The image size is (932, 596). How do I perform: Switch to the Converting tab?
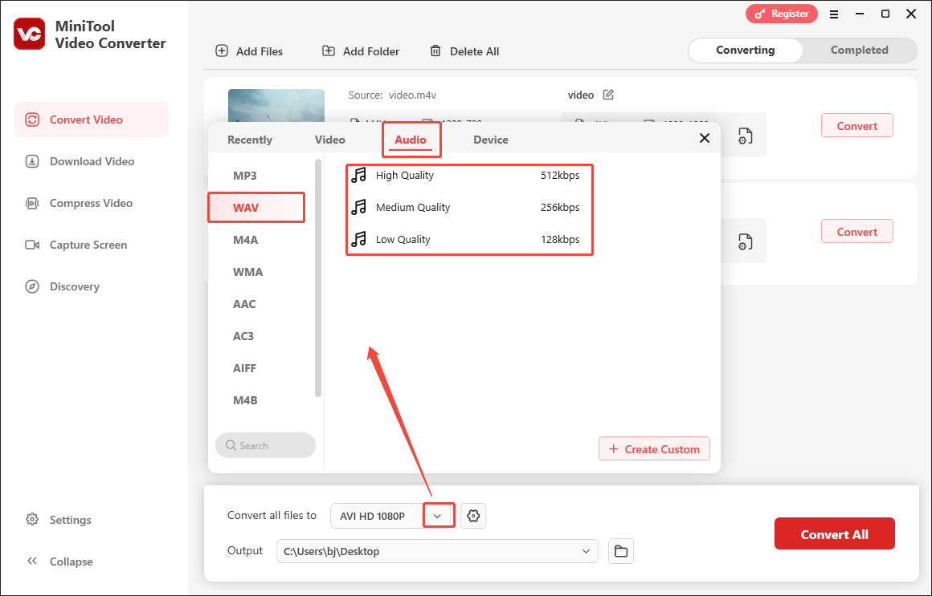[746, 51]
